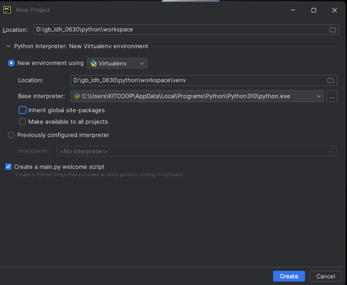Select New environment using radio button
This screenshot has height=285, width=347.
point(12,63)
